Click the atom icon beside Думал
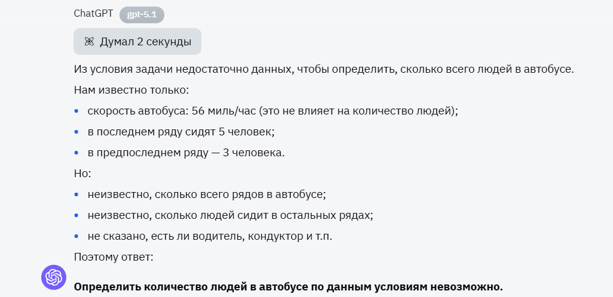This screenshot has height=297, width=613. [89, 42]
